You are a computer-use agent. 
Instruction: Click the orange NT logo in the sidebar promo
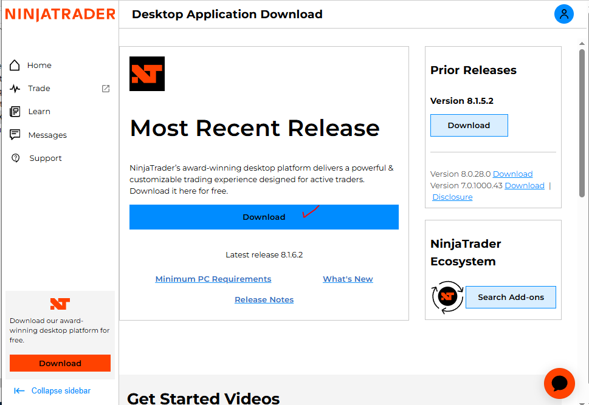pyautogui.click(x=60, y=304)
